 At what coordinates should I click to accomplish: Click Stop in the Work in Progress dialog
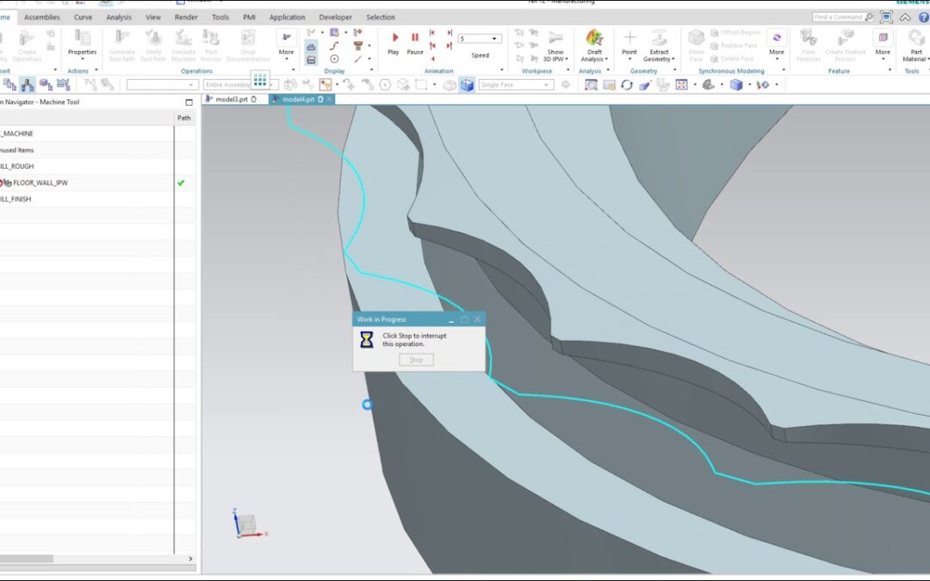[416, 360]
